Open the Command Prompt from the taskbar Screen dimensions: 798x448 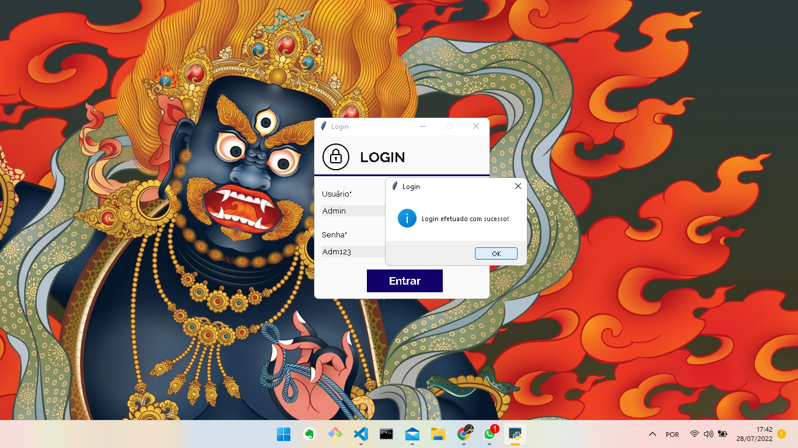(x=386, y=435)
